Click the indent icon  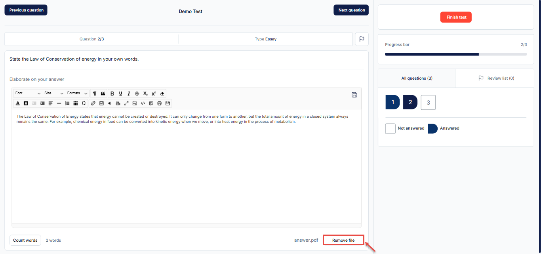point(42,103)
